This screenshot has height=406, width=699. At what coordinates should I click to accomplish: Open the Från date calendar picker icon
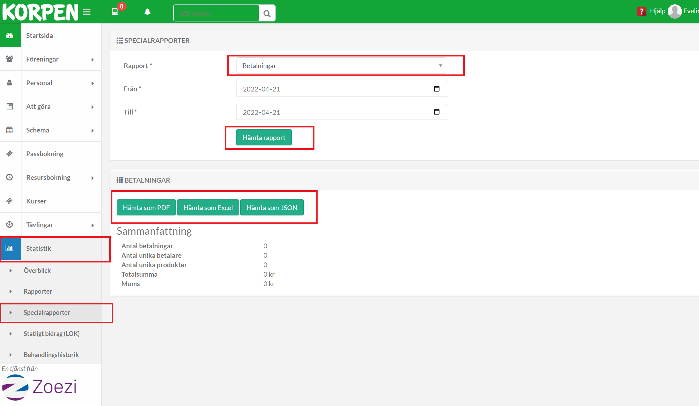click(437, 89)
